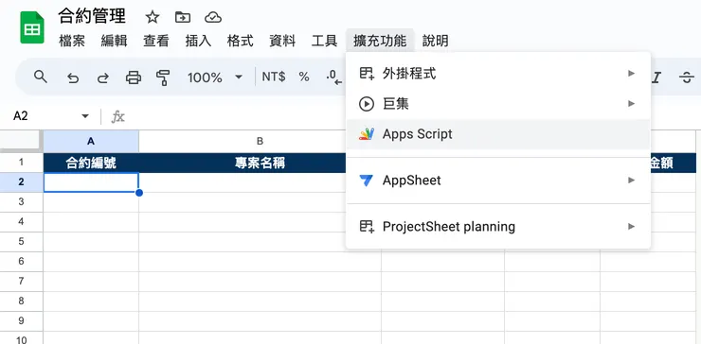
Task: Click the fill handle dot of A2
Action: click(x=139, y=193)
